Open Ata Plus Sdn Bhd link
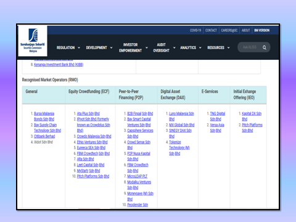 pos(88,113)
